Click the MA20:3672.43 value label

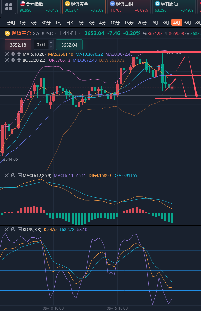click(x=119, y=54)
